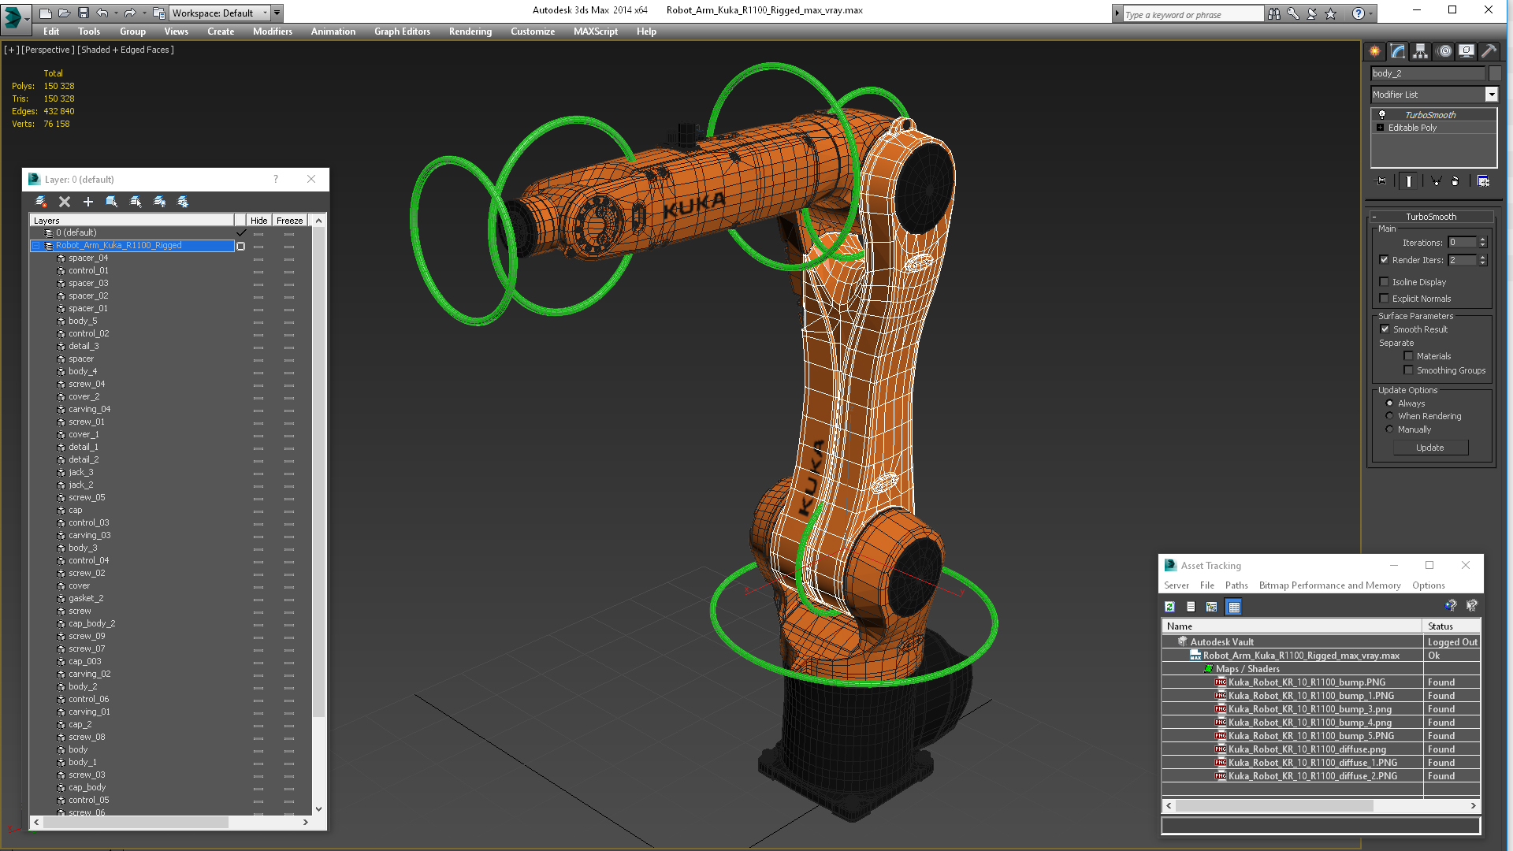Open the Favorites star icon
This screenshot has width=1513, height=851.
(1331, 13)
